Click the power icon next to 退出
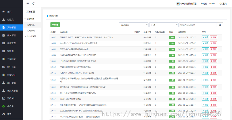The image size is (232, 120). click(x=220, y=4)
